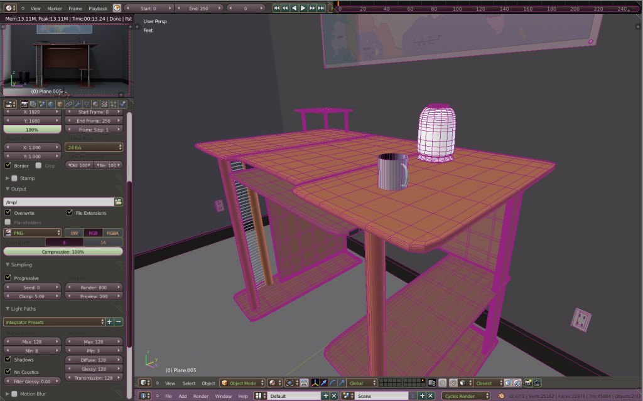
Task: Open the Render properties tab camera icon
Action: click(x=25, y=103)
